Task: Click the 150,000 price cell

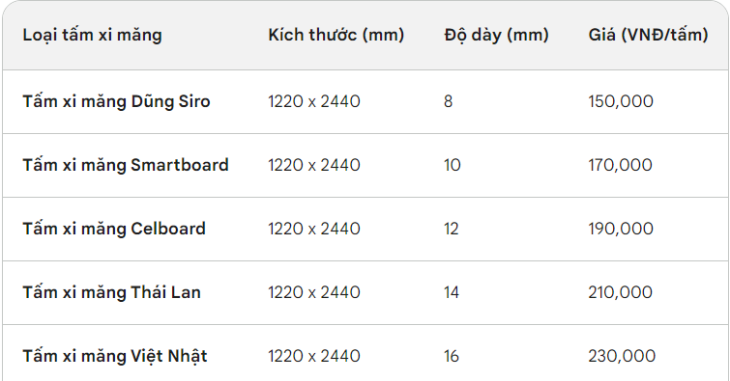Action: coord(621,101)
